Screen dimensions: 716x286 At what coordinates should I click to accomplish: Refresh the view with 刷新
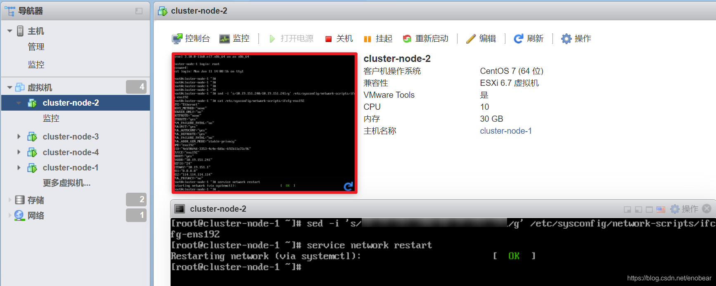[x=529, y=38]
